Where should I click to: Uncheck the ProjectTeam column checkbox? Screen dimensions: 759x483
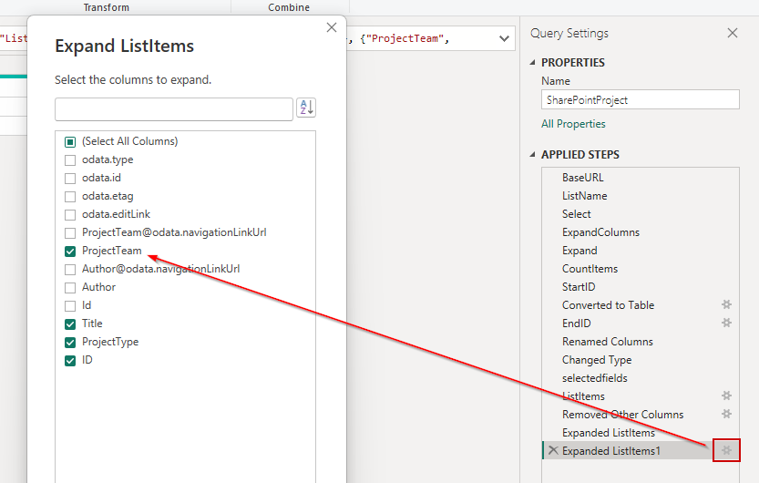tap(70, 251)
